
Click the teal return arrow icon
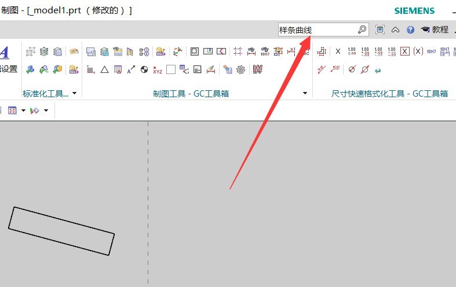click(x=378, y=70)
